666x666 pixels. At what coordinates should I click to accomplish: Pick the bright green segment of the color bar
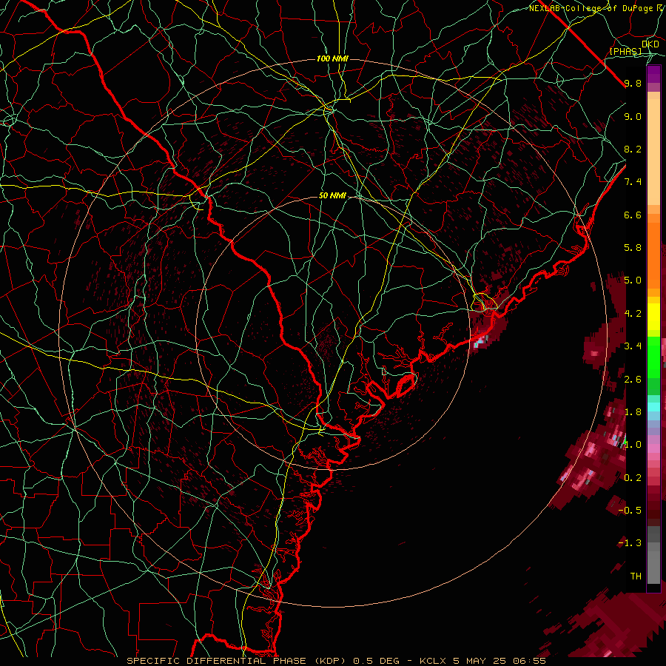click(x=653, y=357)
